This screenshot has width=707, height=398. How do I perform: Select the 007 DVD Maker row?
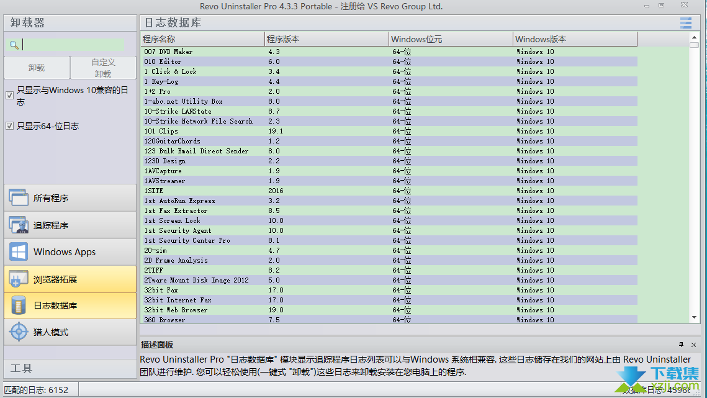tap(389, 52)
